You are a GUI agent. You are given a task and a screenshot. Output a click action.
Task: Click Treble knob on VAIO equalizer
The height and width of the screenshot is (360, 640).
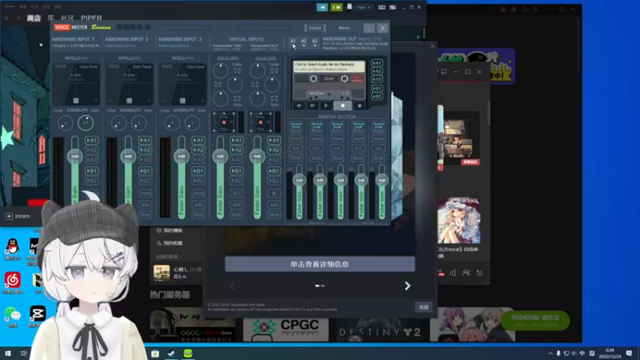pos(221,71)
